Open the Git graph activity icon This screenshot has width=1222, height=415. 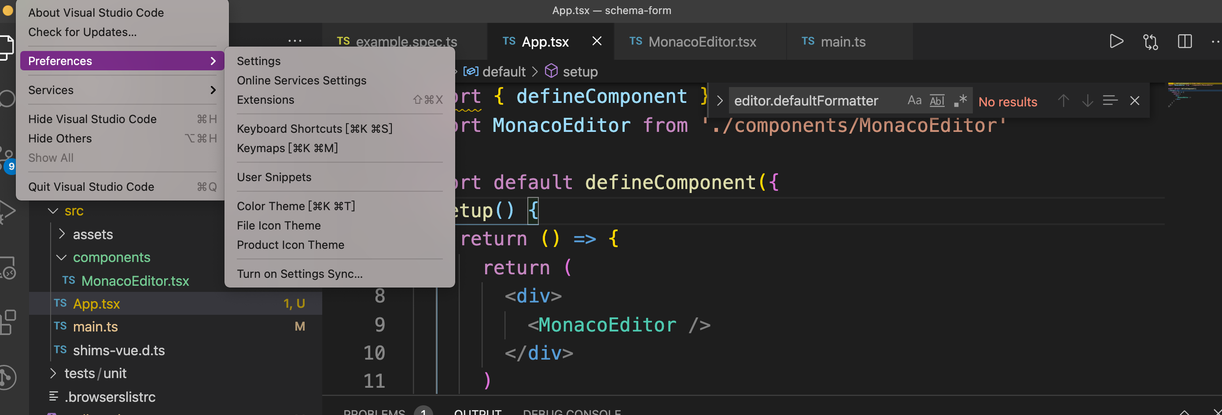(x=7, y=378)
